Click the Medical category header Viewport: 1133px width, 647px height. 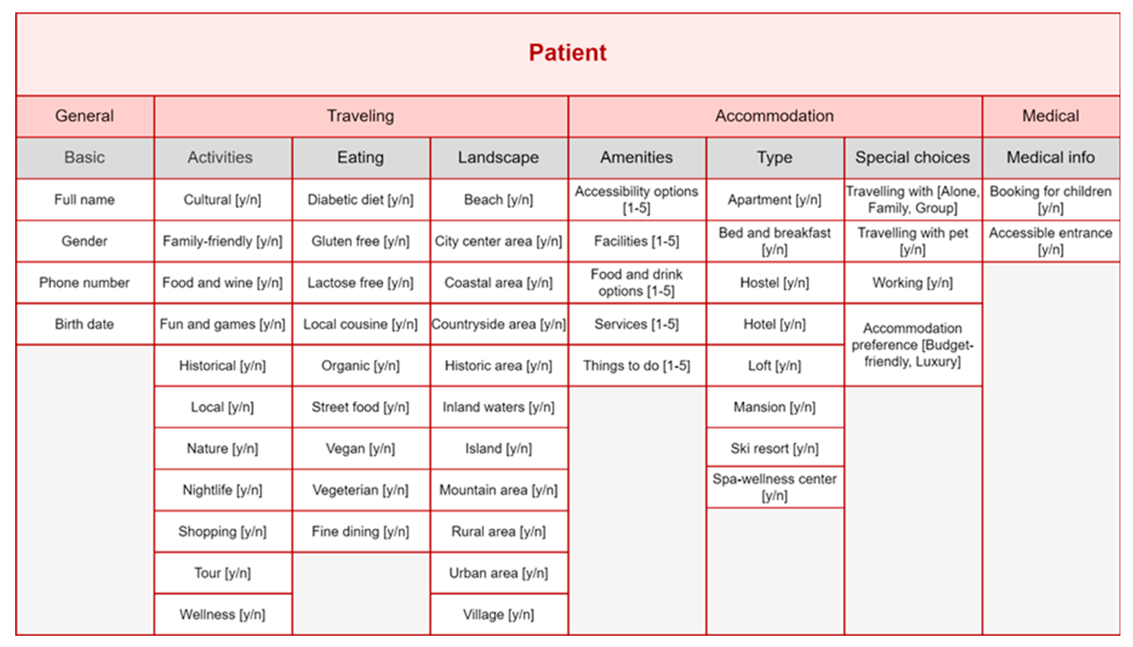1050,116
